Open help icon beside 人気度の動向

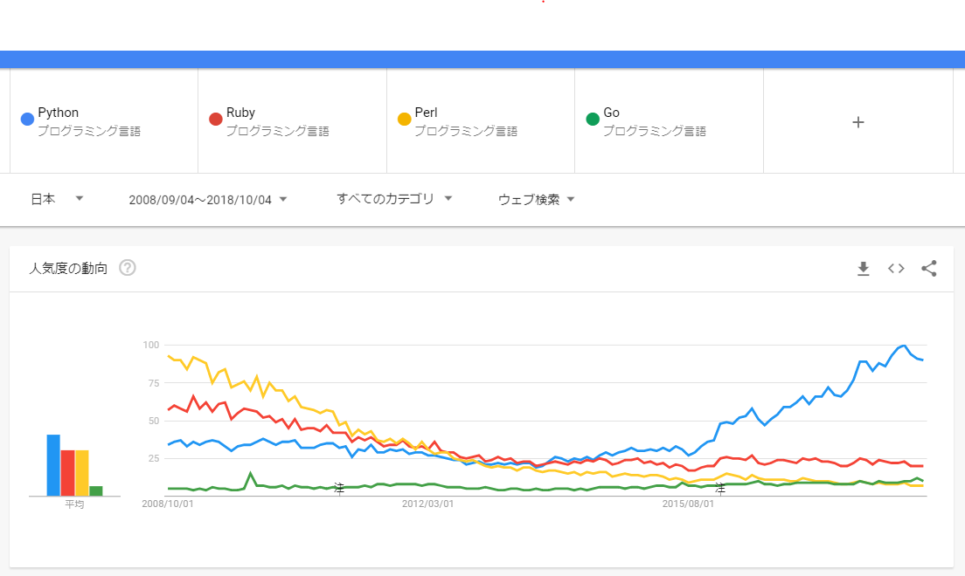tap(128, 268)
